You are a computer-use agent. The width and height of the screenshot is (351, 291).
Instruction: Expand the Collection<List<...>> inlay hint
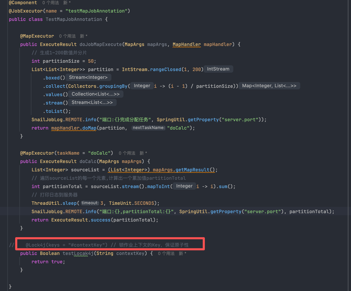[x=95, y=94]
